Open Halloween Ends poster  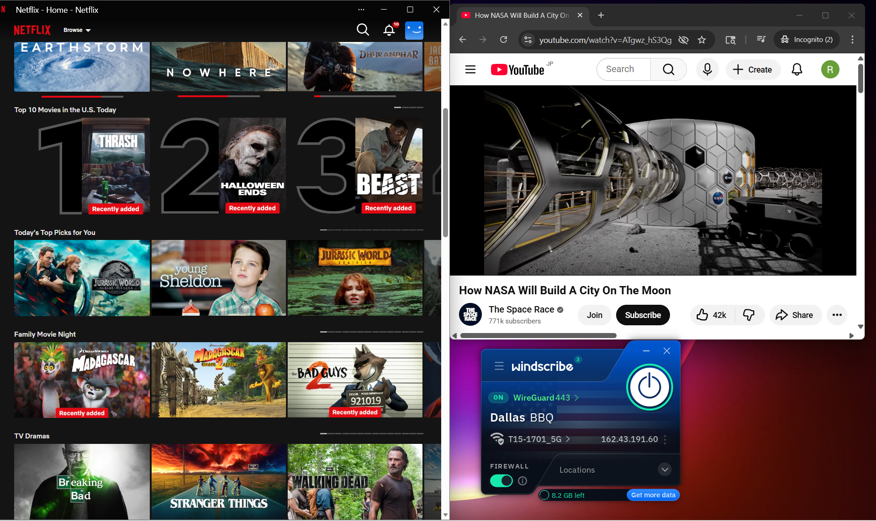[x=252, y=166]
